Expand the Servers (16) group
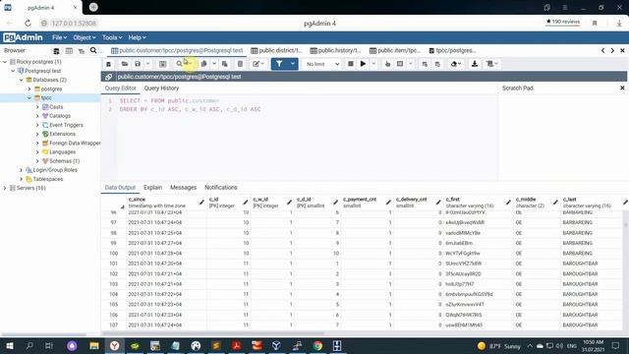This screenshot has width=629, height=354. (x=5, y=188)
